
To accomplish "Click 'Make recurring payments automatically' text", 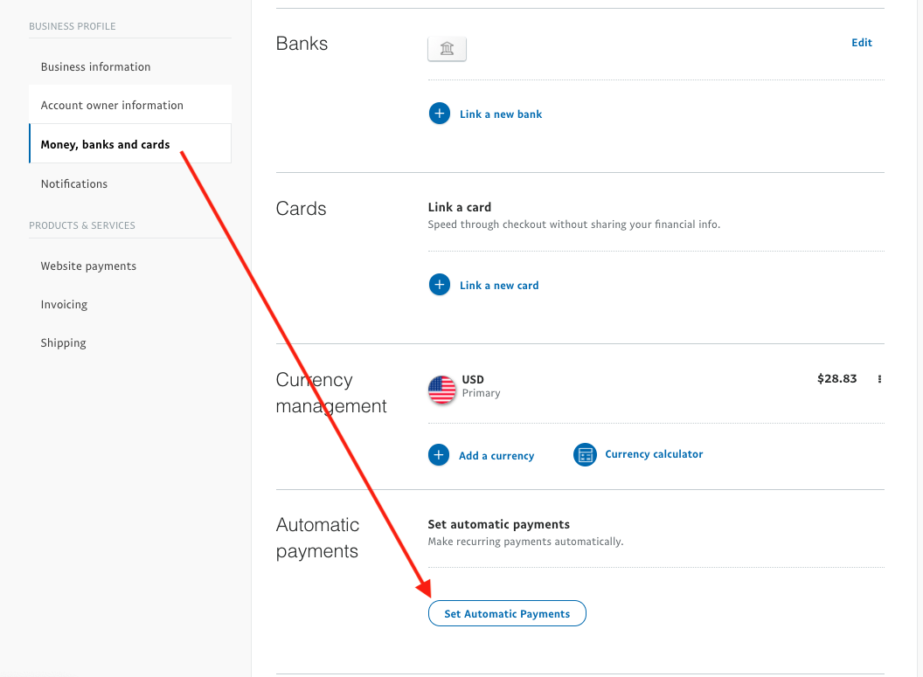I will (525, 541).
